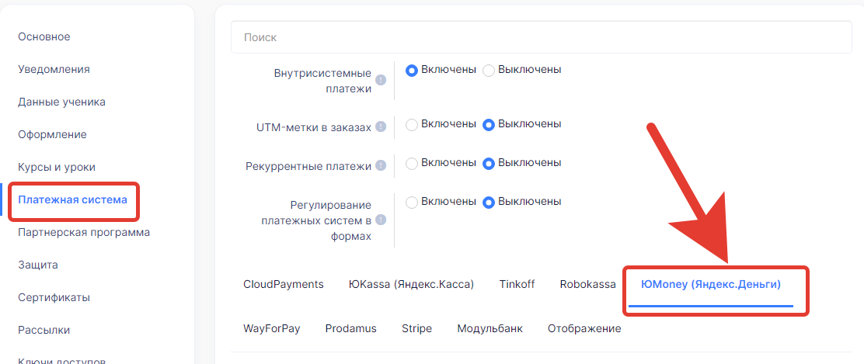Open Уведомления in the sidebar
This screenshot has width=864, height=364.
54,69
